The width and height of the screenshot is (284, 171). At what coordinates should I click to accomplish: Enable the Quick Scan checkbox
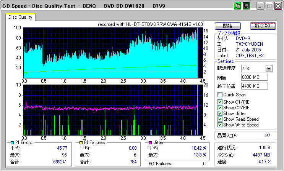point(220,95)
